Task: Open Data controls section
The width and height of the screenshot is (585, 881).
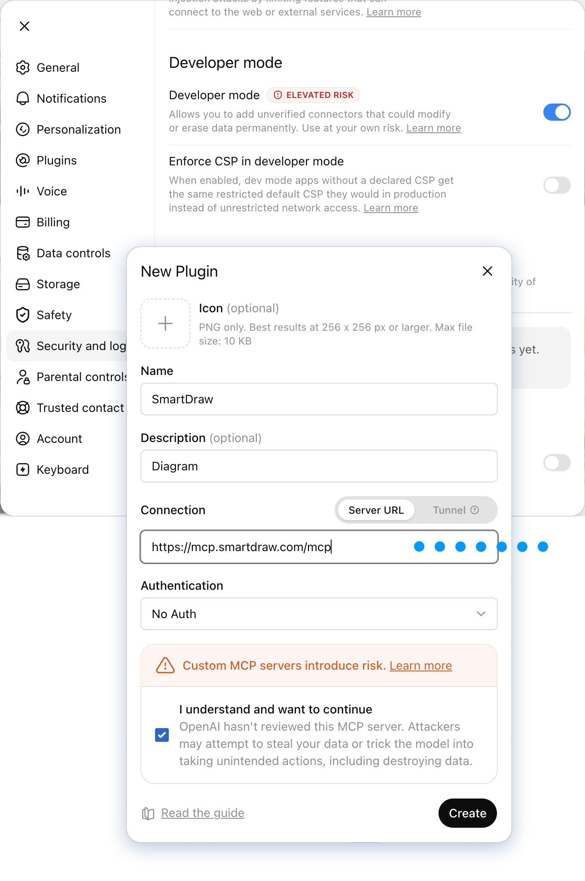Action: pyautogui.click(x=73, y=253)
